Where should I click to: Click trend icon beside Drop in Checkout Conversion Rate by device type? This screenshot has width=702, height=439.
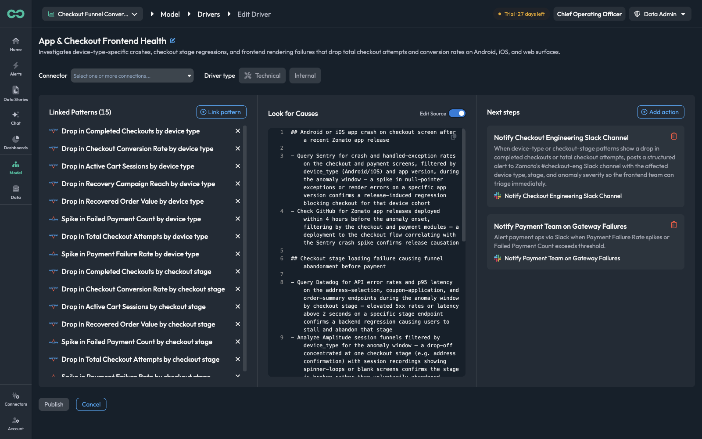[54, 148]
